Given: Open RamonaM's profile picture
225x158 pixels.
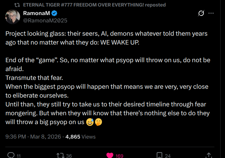Looking at the screenshot, I should coord(13,17).
